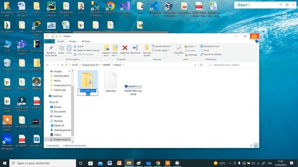This screenshot has width=298, height=167.
Task: Select Vidéos in the navigation pane
Action: pos(57,135)
